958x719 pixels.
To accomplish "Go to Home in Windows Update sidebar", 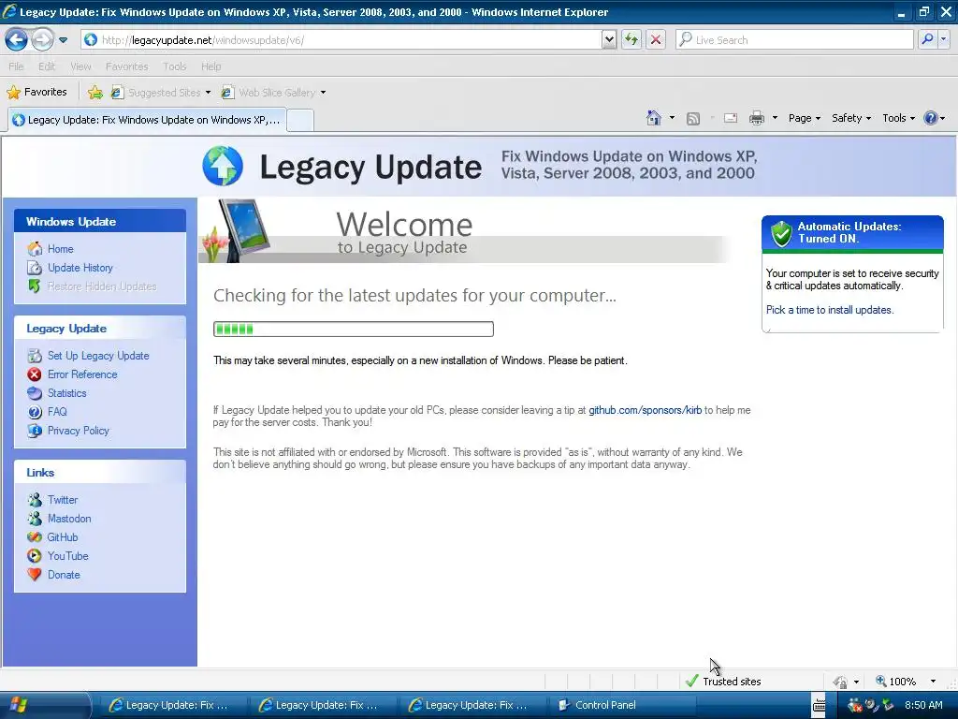I will (x=61, y=249).
